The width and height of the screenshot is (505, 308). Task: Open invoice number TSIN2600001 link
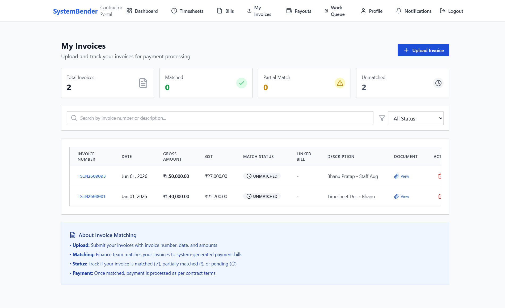92,196
